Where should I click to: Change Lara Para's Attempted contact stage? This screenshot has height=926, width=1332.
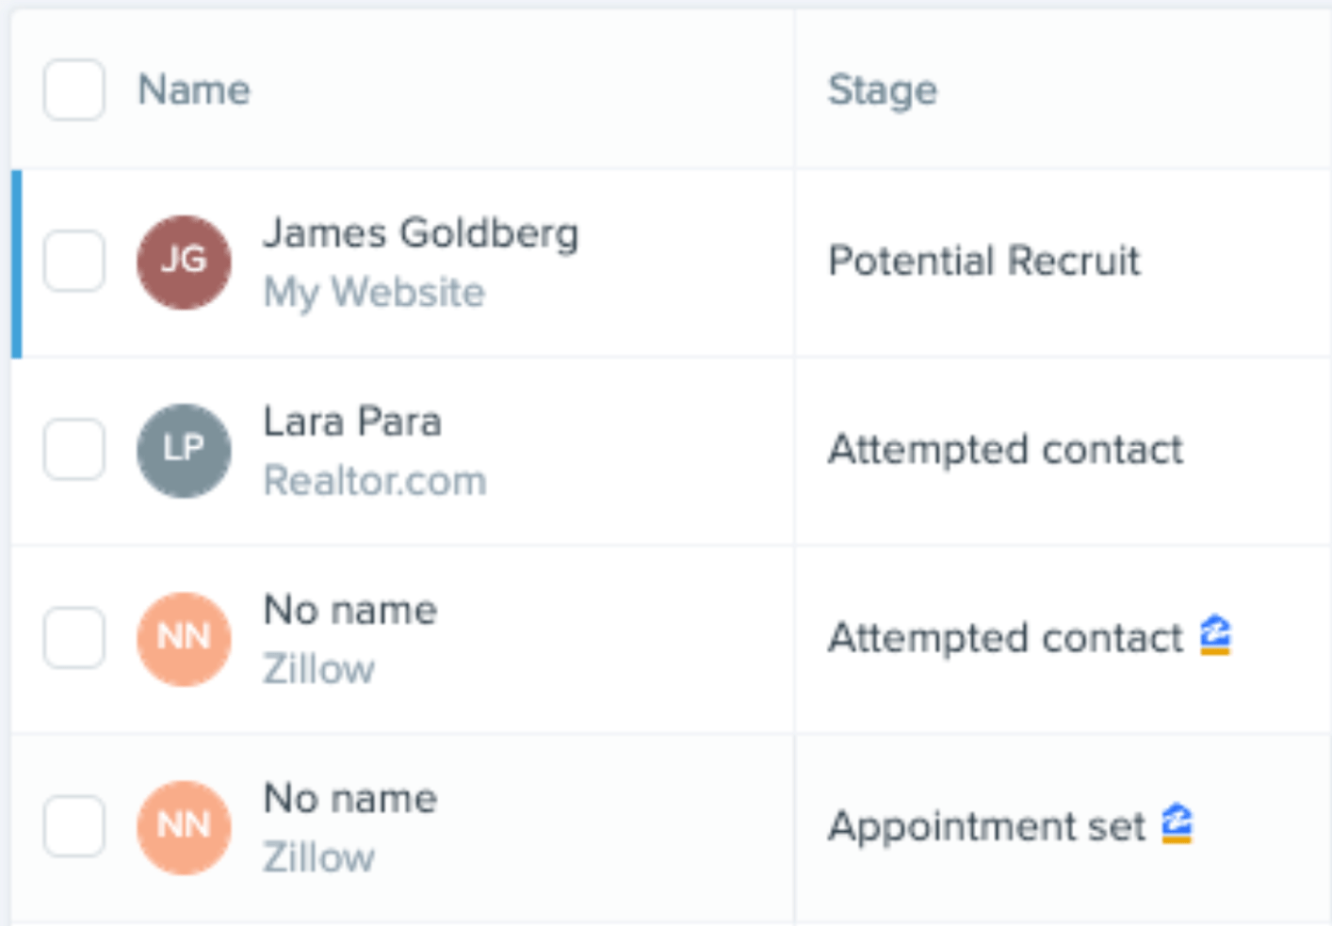point(1005,450)
